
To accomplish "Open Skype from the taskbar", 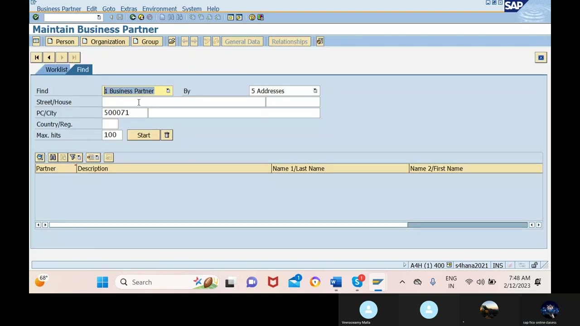I will tap(357, 282).
